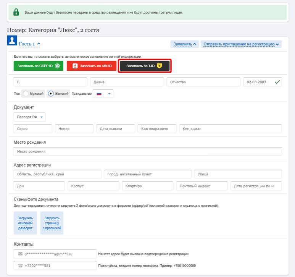
Task: Click the telephone icon in phone field
Action: [x=20, y=266]
